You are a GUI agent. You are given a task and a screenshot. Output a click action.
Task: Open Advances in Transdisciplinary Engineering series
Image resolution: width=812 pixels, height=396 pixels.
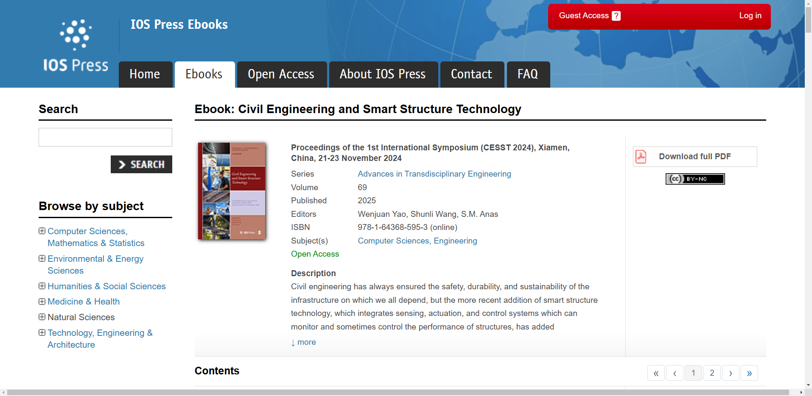coord(434,174)
